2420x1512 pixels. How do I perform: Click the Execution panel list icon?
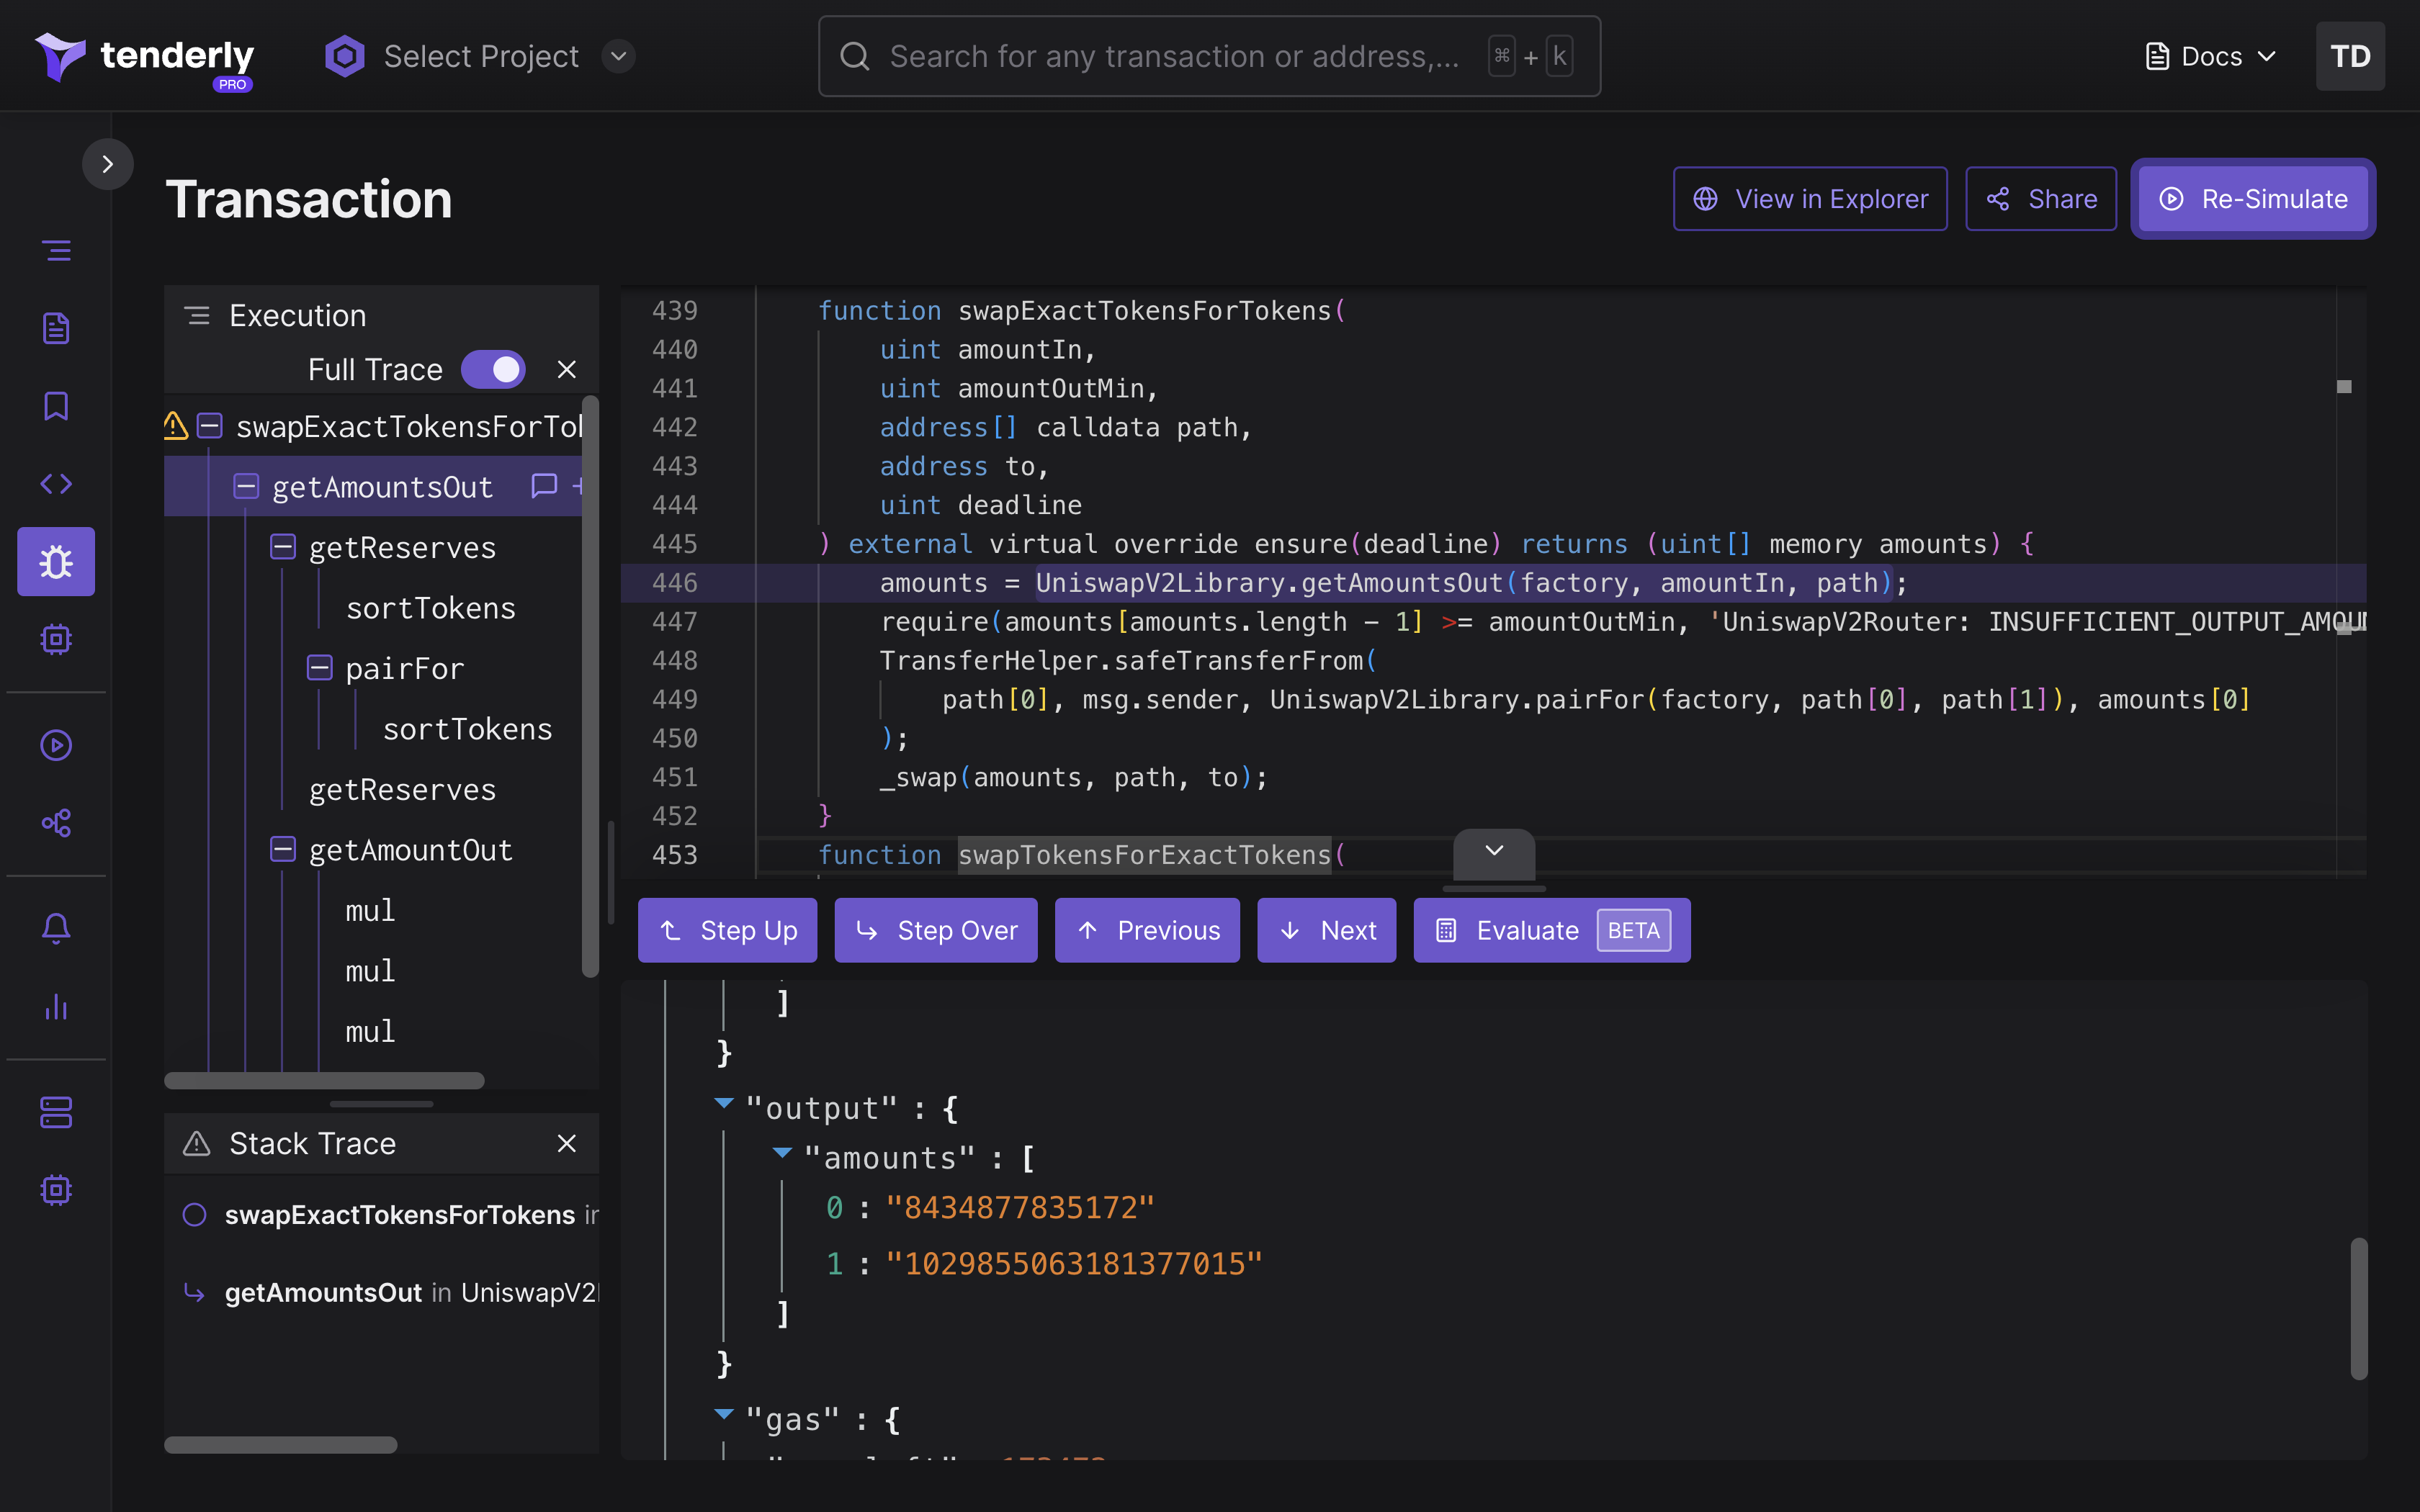click(198, 316)
